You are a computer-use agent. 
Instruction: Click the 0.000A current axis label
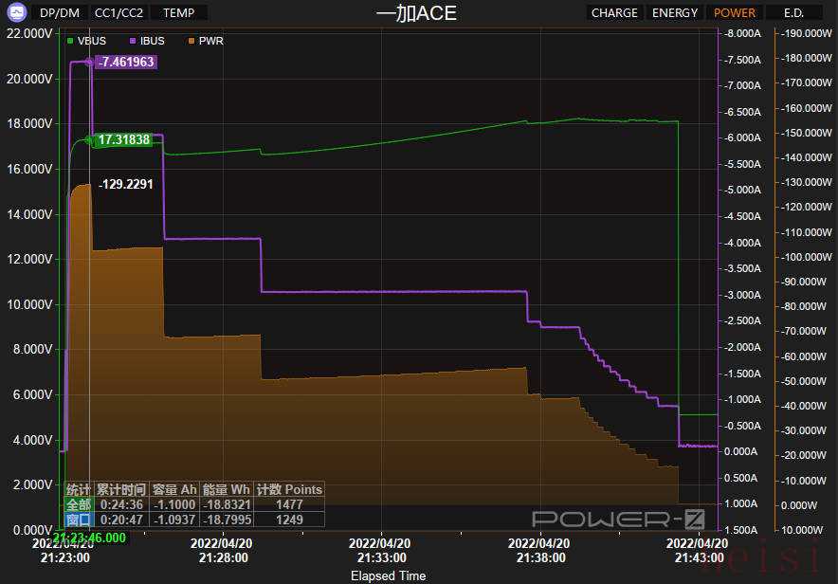[x=740, y=451]
